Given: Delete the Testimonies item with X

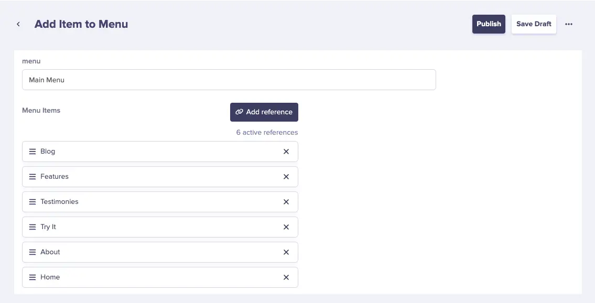Looking at the screenshot, I should pyautogui.click(x=286, y=202).
